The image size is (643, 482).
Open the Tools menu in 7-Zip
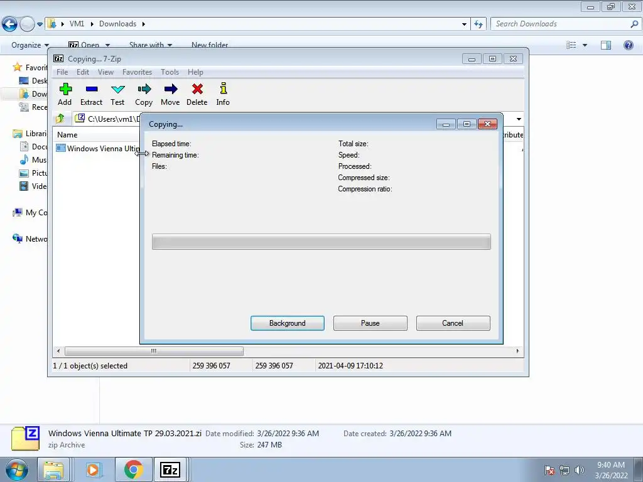click(x=170, y=72)
